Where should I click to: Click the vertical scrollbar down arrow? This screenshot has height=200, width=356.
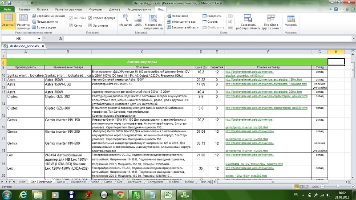(x=352, y=177)
